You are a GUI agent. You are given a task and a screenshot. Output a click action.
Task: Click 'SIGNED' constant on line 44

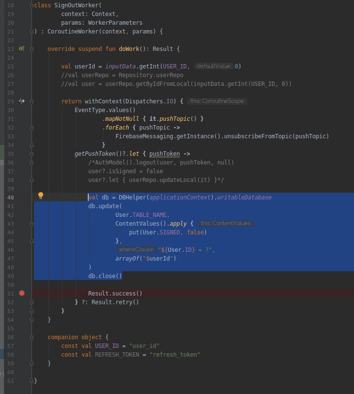pos(169,232)
